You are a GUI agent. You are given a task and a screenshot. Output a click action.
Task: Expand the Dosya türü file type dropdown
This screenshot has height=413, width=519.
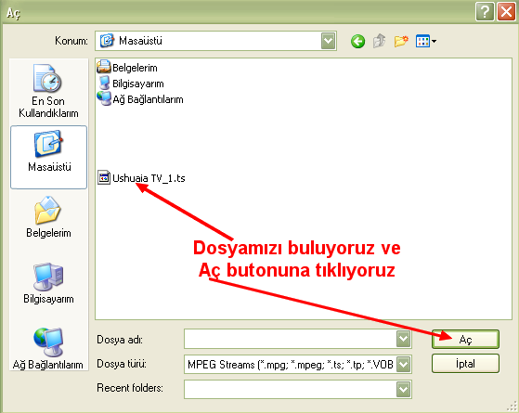(403, 365)
